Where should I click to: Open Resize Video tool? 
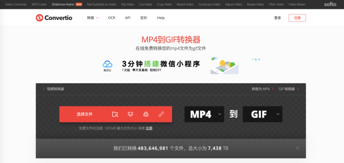pos(185,4)
